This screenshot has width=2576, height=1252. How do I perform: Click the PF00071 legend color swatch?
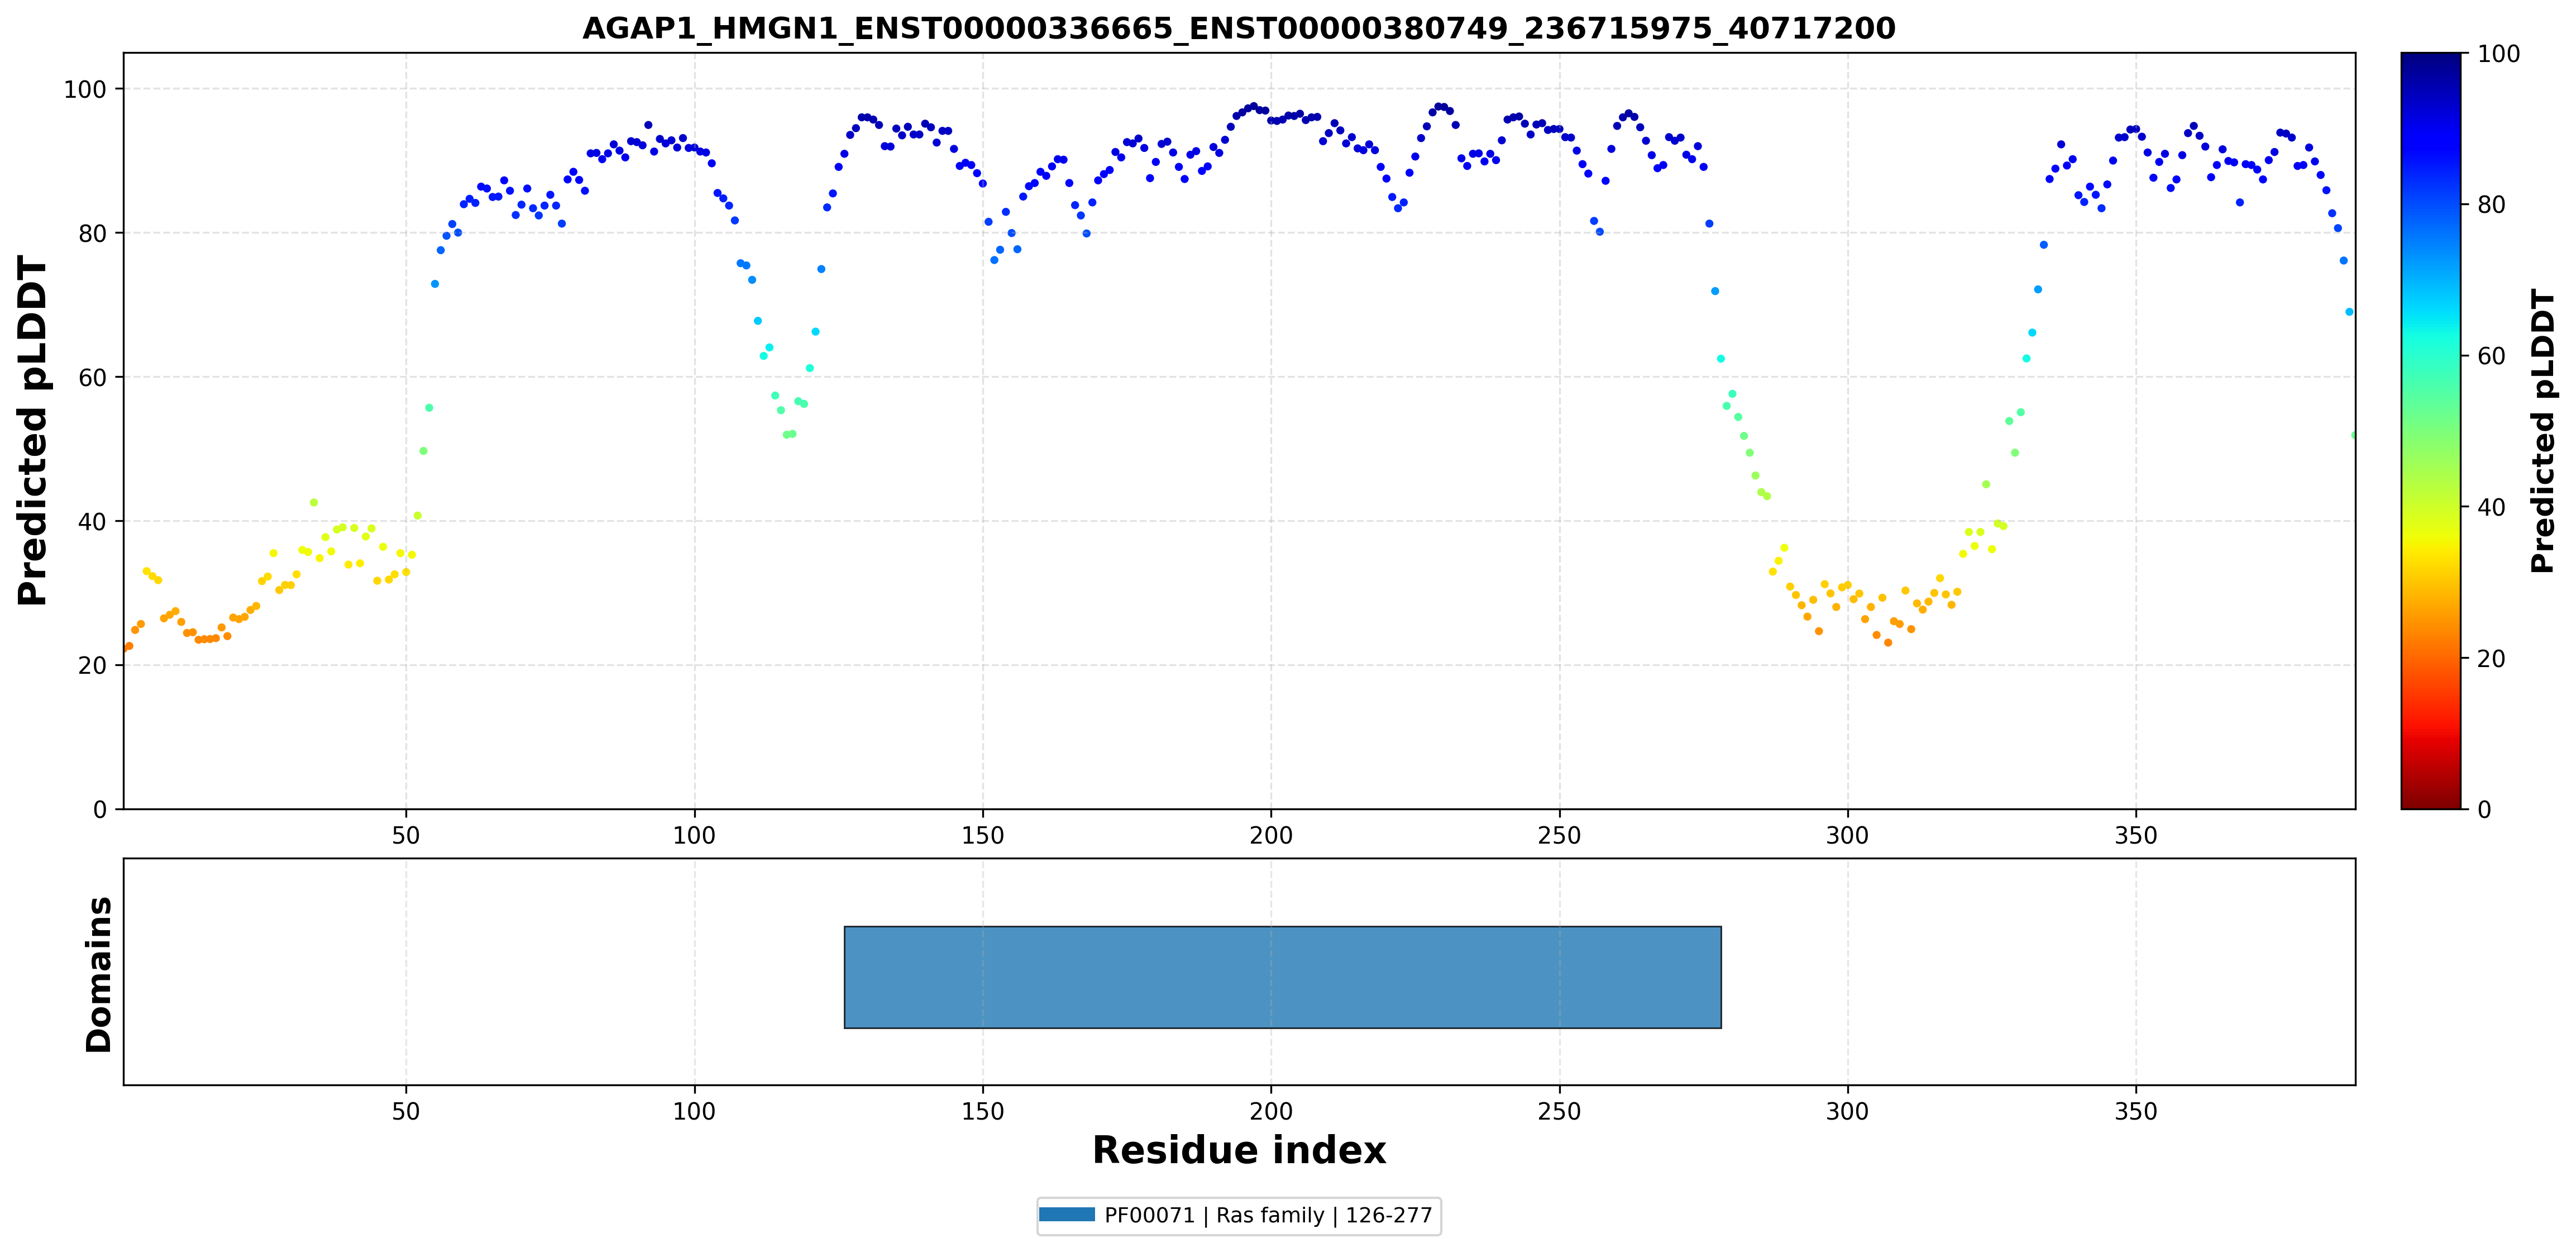point(1067,1215)
